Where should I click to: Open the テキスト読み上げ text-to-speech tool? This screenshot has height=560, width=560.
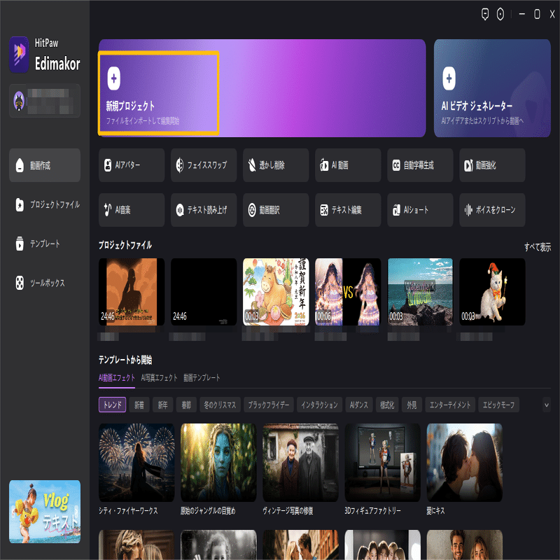point(204,209)
